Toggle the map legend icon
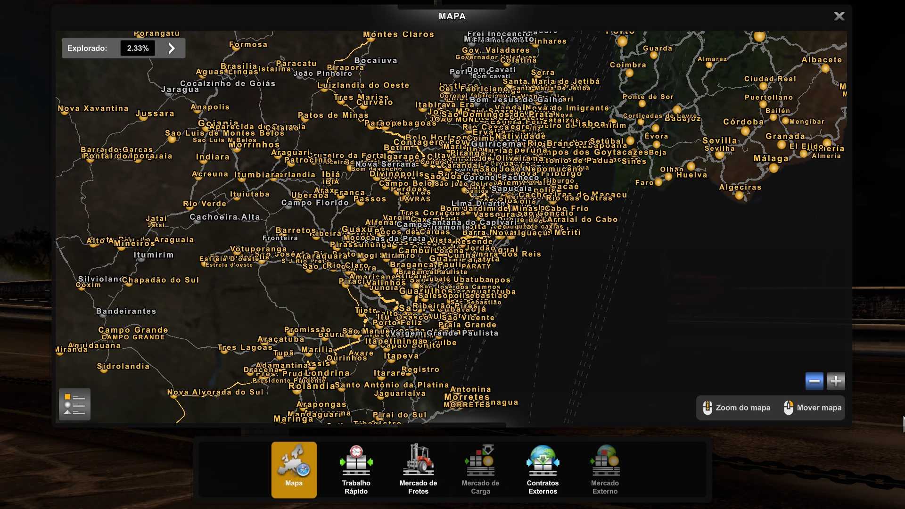Screen dimensions: 905x509 coord(74,404)
